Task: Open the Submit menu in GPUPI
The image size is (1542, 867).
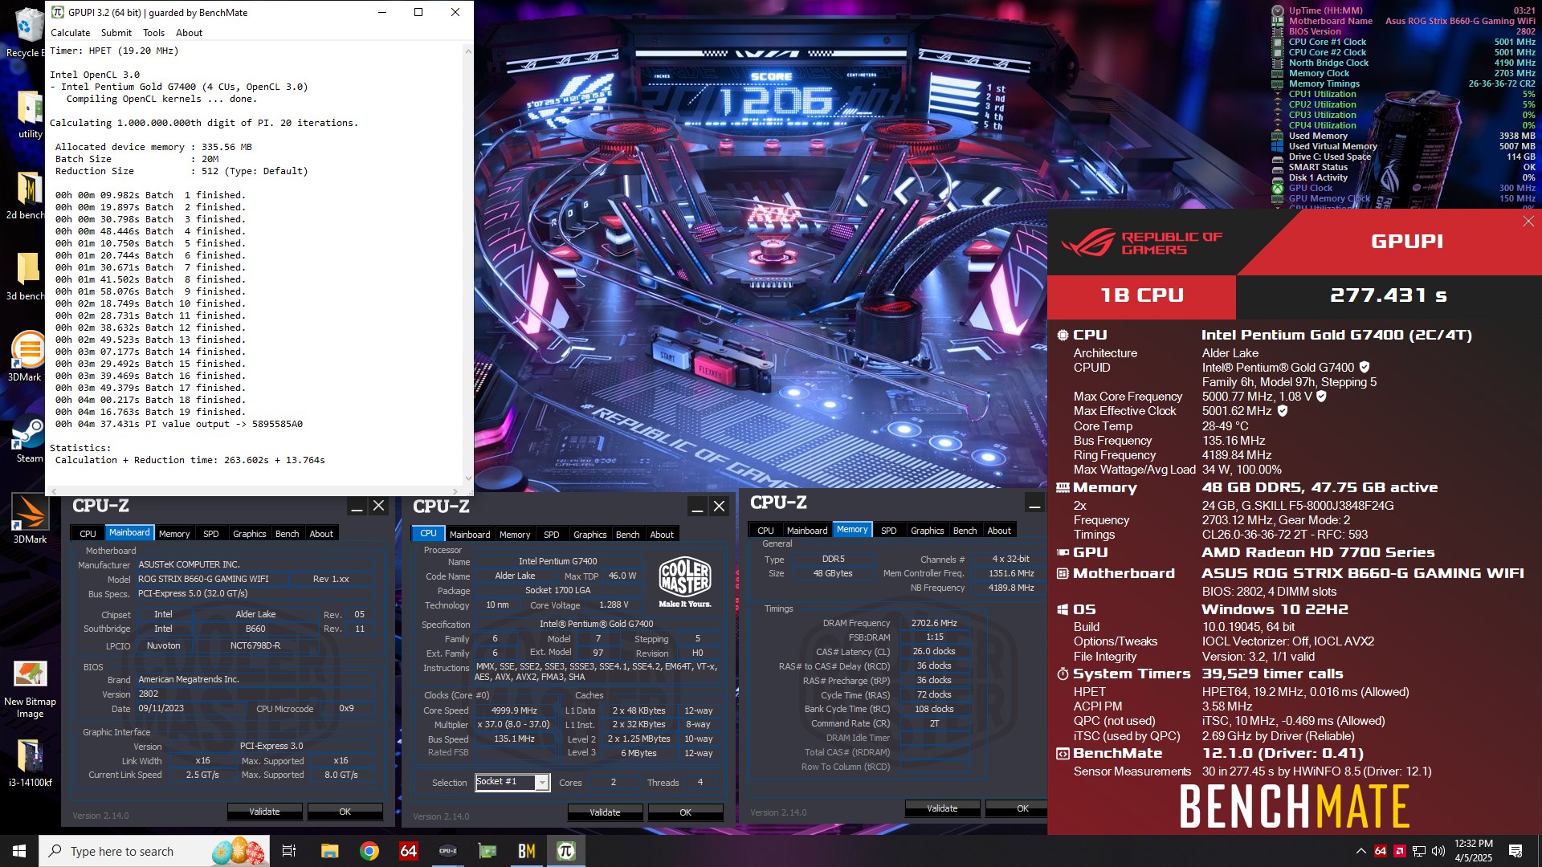Action: [x=116, y=33]
